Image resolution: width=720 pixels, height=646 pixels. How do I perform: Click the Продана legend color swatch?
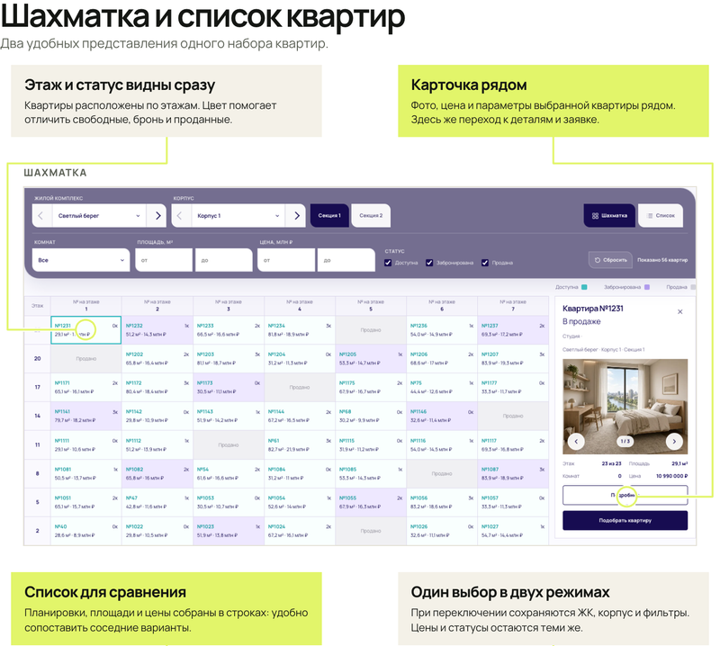pyautogui.click(x=693, y=287)
